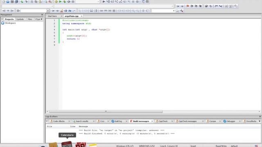Viewport: 262px width, 147px height.
Task: Select the Files tab
Action: click(x=30, y=19)
